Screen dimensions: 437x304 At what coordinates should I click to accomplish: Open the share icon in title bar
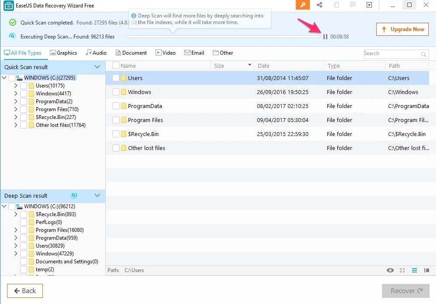coord(319,5)
